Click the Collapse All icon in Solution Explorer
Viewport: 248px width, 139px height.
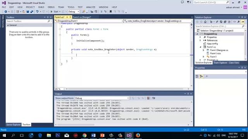click(225, 22)
